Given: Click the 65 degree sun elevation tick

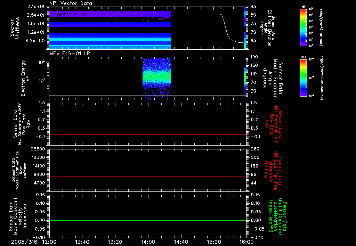Looking at the screenshot, I should (253, 41).
